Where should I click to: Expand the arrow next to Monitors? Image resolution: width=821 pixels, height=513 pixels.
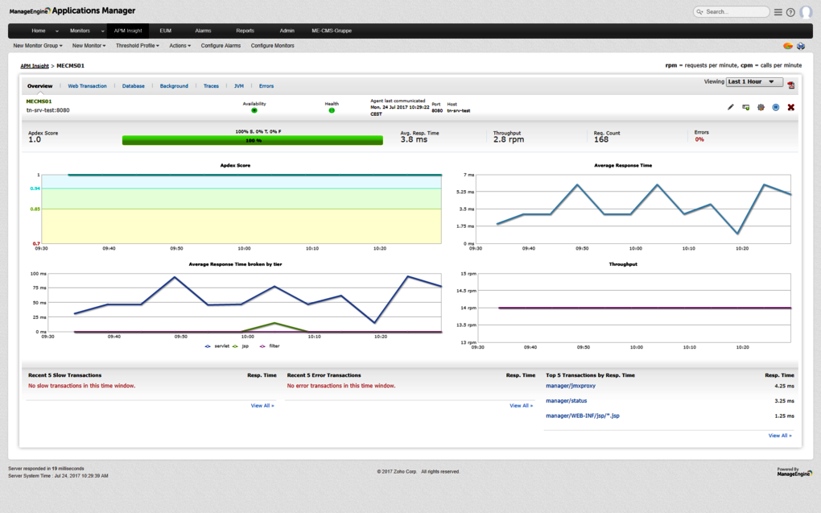tap(103, 31)
